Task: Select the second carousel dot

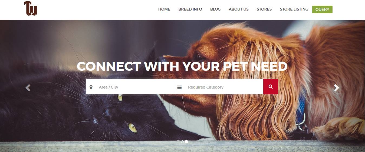Action: click(x=182, y=142)
